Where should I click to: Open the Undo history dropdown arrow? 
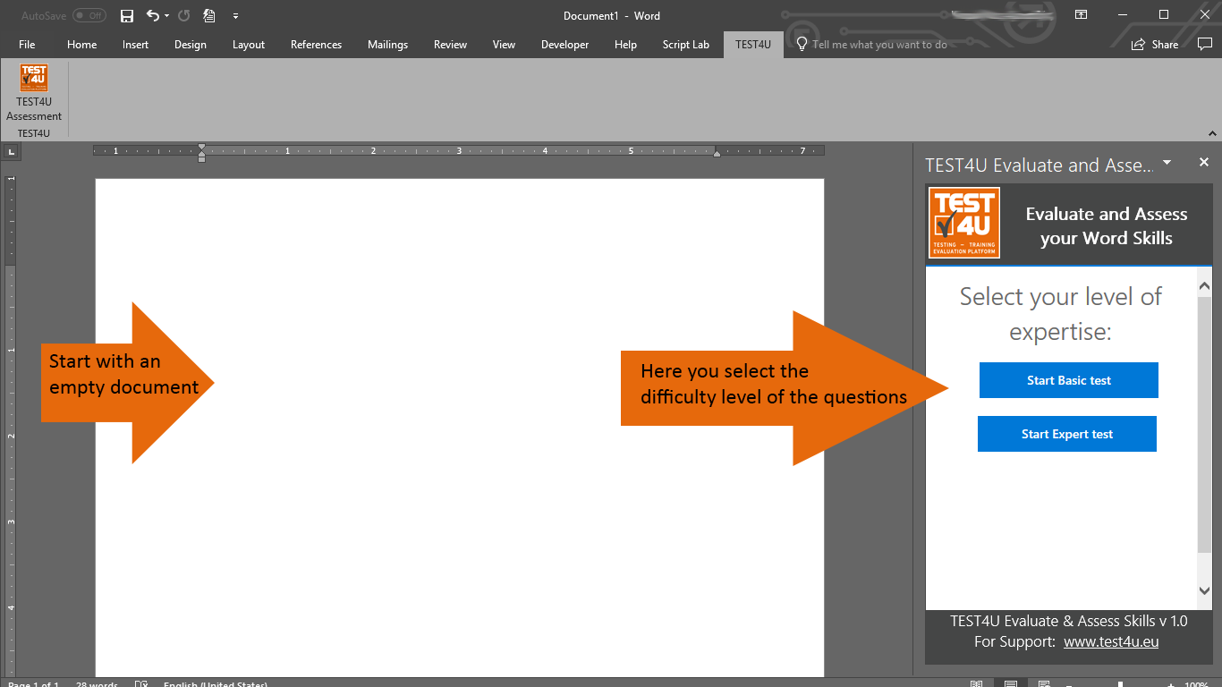[166, 16]
